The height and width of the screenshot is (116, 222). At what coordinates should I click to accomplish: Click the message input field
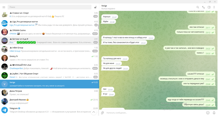tap(155, 113)
